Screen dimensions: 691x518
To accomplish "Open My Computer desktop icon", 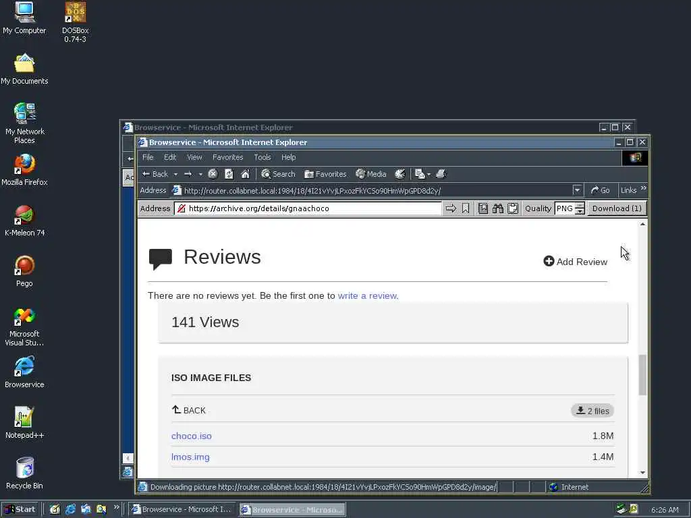I will 24,18.
